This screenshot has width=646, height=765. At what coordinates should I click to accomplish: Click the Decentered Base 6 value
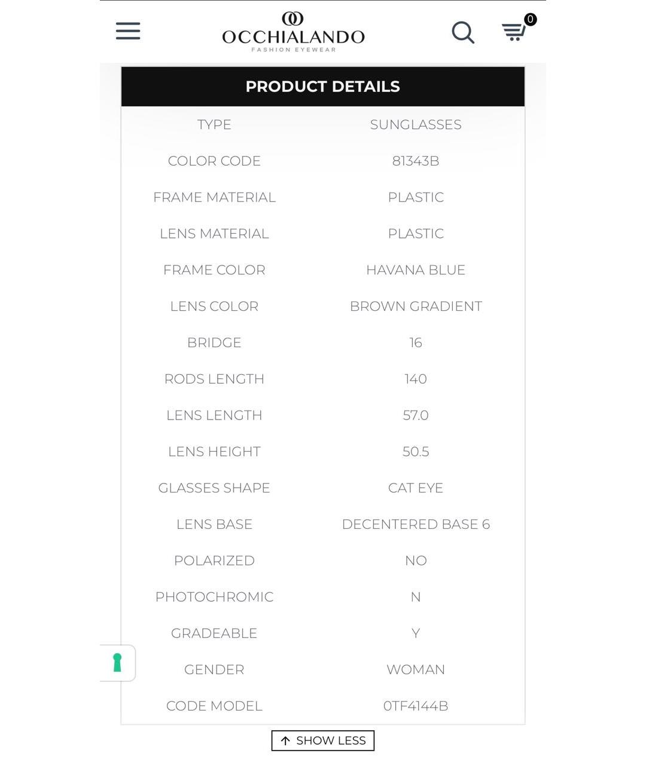(416, 525)
